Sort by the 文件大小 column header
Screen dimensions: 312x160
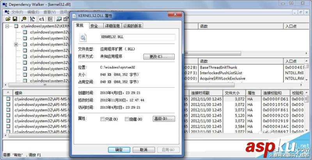coord(234,93)
